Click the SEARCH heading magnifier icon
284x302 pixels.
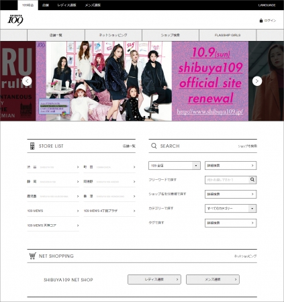tap(154, 146)
